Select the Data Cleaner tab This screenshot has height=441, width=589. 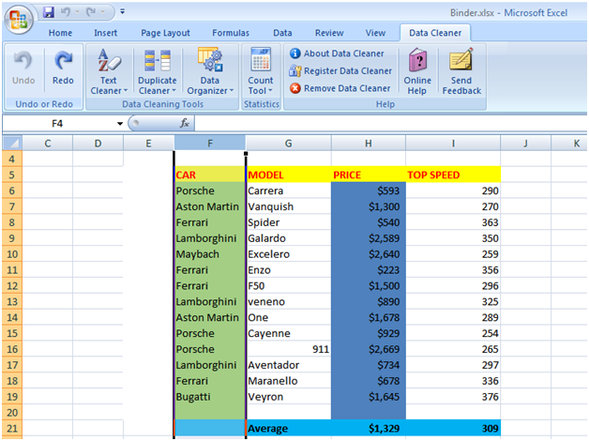pyautogui.click(x=435, y=33)
